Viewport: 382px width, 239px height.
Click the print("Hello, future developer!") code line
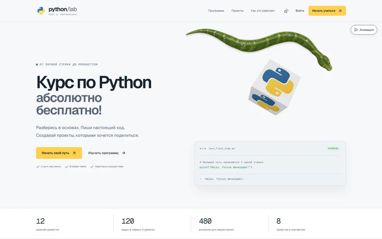click(226, 167)
